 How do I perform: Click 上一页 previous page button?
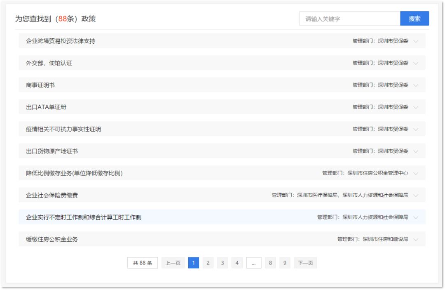[x=173, y=263]
